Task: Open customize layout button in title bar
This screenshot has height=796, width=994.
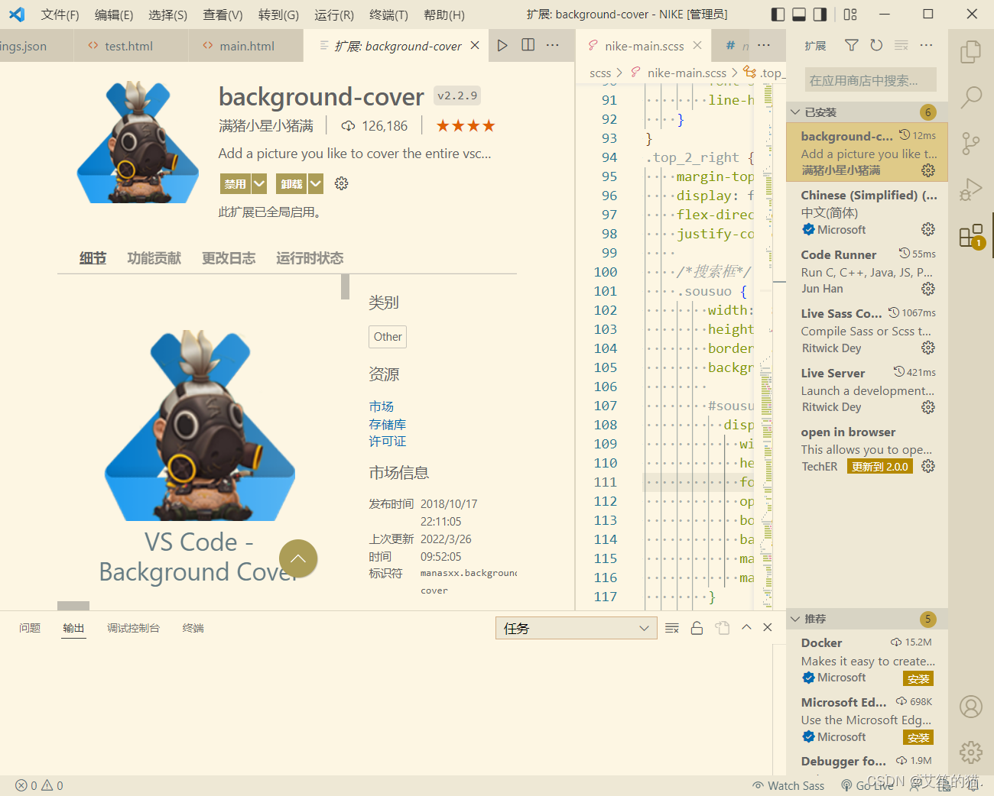Action: tap(850, 15)
